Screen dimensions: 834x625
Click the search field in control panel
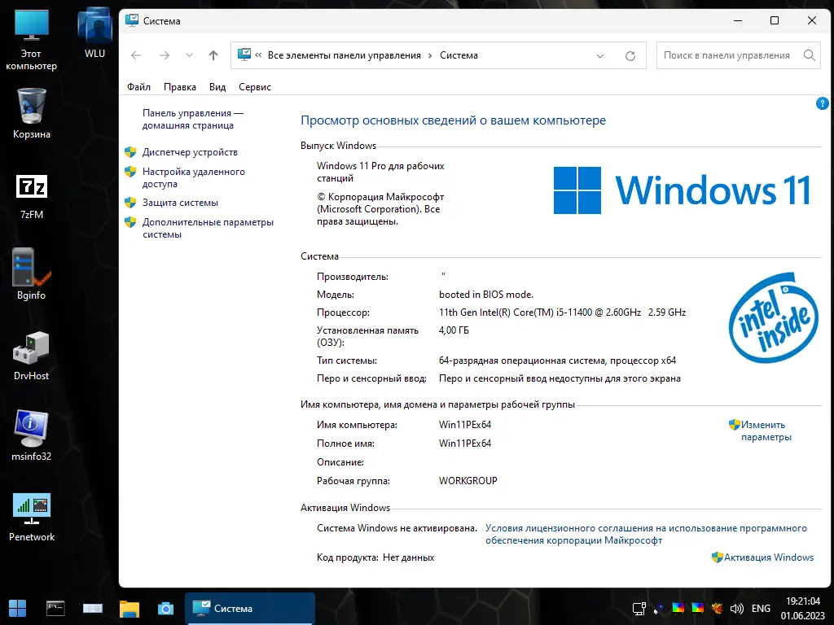tap(729, 55)
